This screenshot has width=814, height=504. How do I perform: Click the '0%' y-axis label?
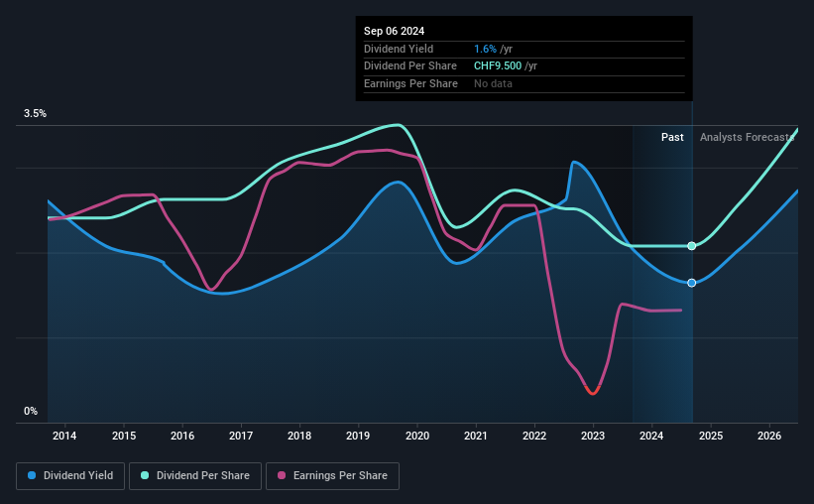[31, 411]
